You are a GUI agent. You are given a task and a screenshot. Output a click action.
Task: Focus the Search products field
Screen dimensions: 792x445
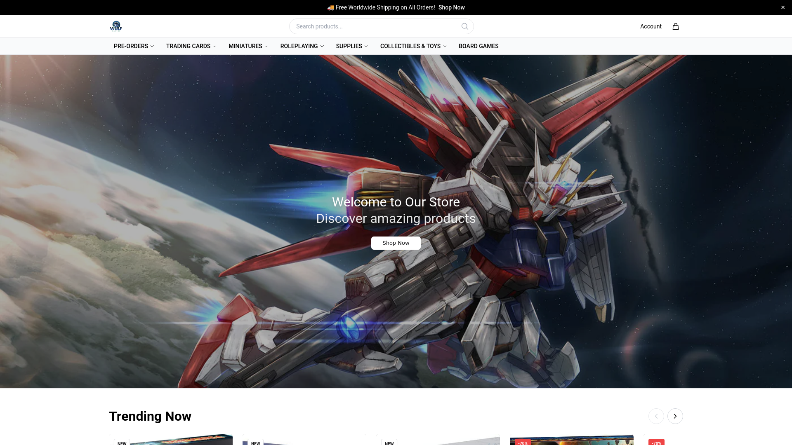tap(381, 26)
